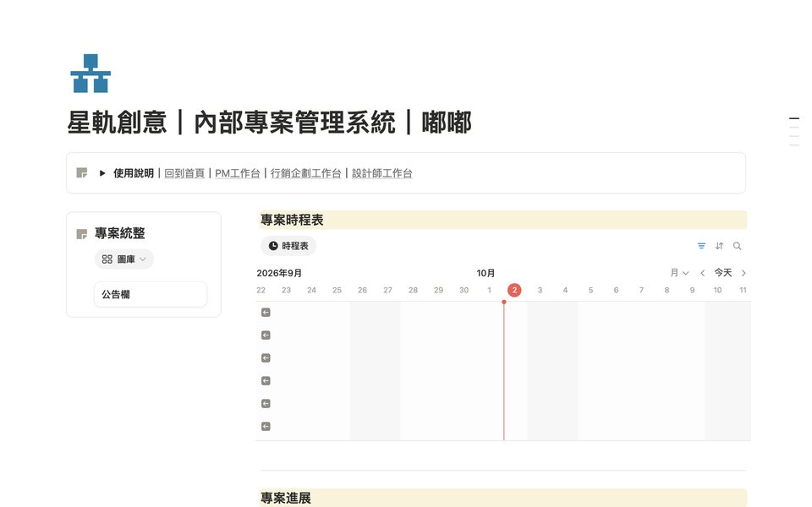Click the filter icon in timeline toolbar
The image size is (812, 507).
(702, 246)
